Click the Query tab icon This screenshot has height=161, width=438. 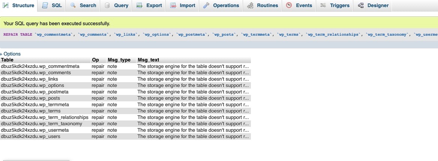[107, 5]
